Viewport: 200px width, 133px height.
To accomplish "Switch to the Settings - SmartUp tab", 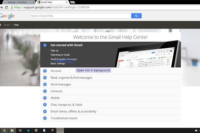I will (18, 2).
